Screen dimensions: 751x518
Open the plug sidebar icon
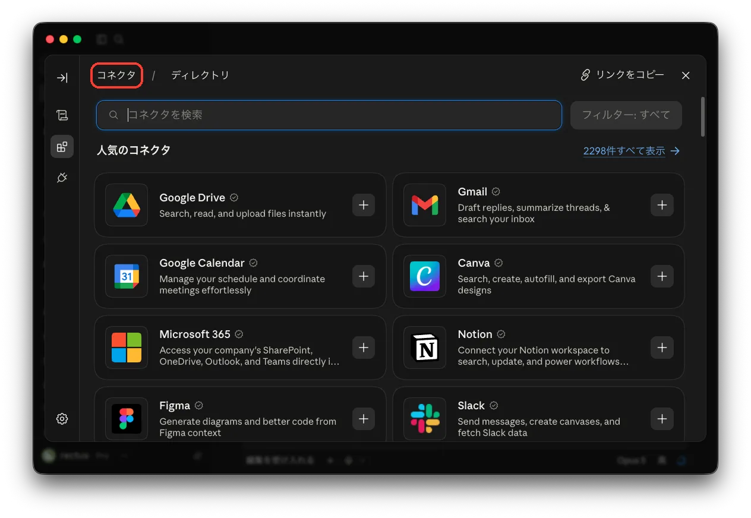pyautogui.click(x=62, y=177)
